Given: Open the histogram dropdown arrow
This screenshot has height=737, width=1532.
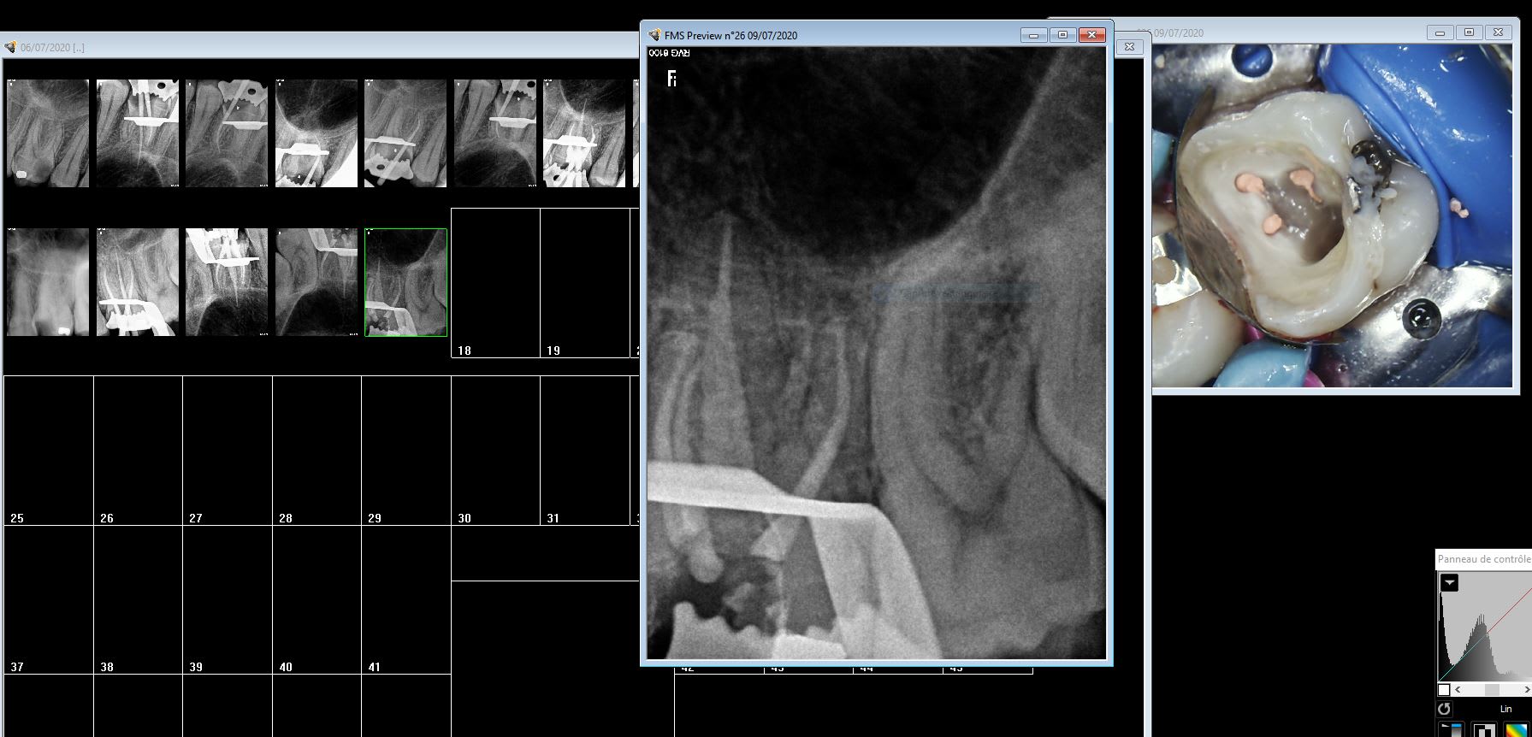Looking at the screenshot, I should [x=1449, y=583].
